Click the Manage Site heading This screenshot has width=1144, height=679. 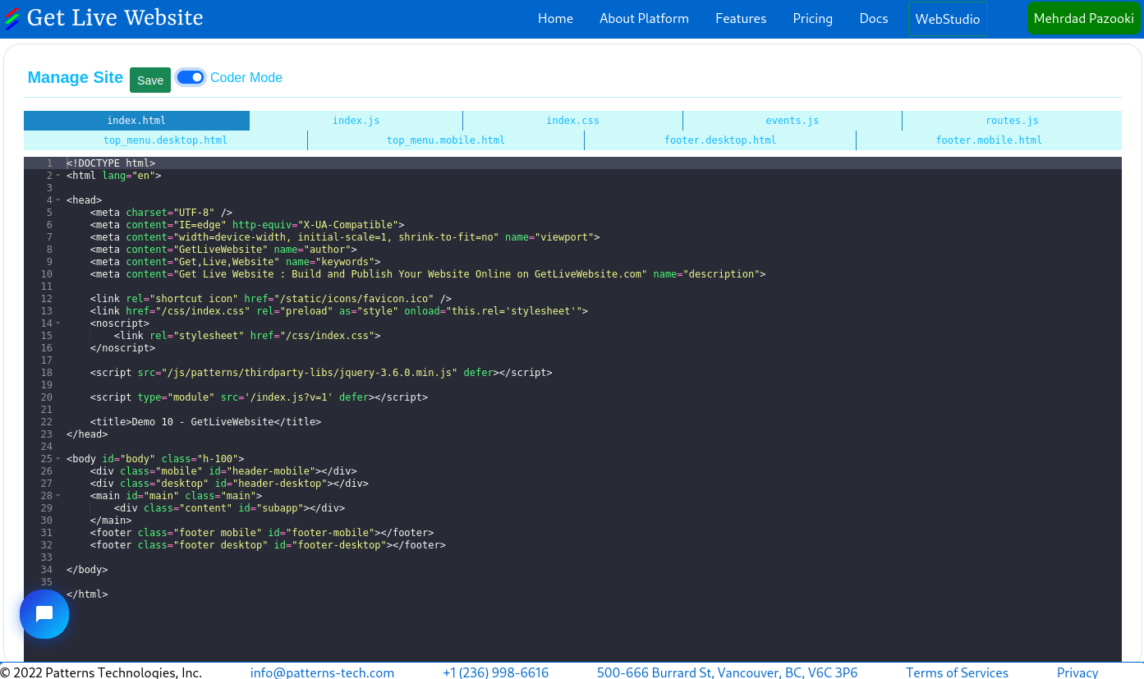click(x=76, y=77)
